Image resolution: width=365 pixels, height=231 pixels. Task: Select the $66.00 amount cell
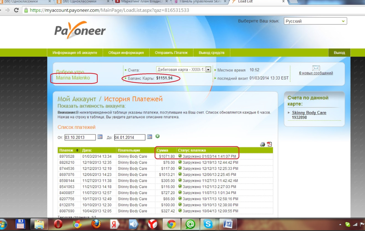pyautogui.click(x=166, y=199)
